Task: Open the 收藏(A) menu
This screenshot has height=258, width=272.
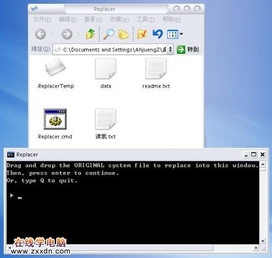Action: [x=119, y=19]
